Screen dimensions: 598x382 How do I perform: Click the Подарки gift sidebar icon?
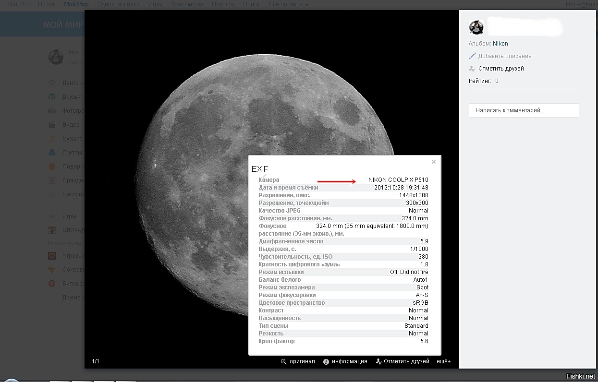52,167
